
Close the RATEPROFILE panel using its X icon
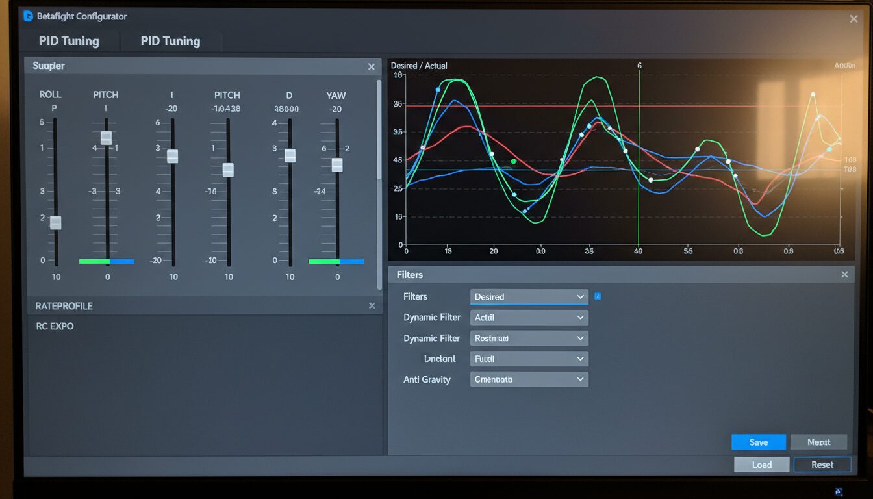[x=372, y=306]
